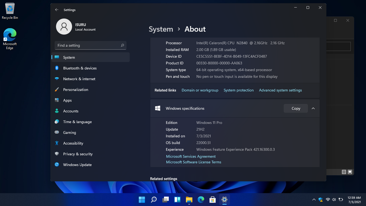Collapse the Windows specifications section
366x206 pixels.
[313, 108]
